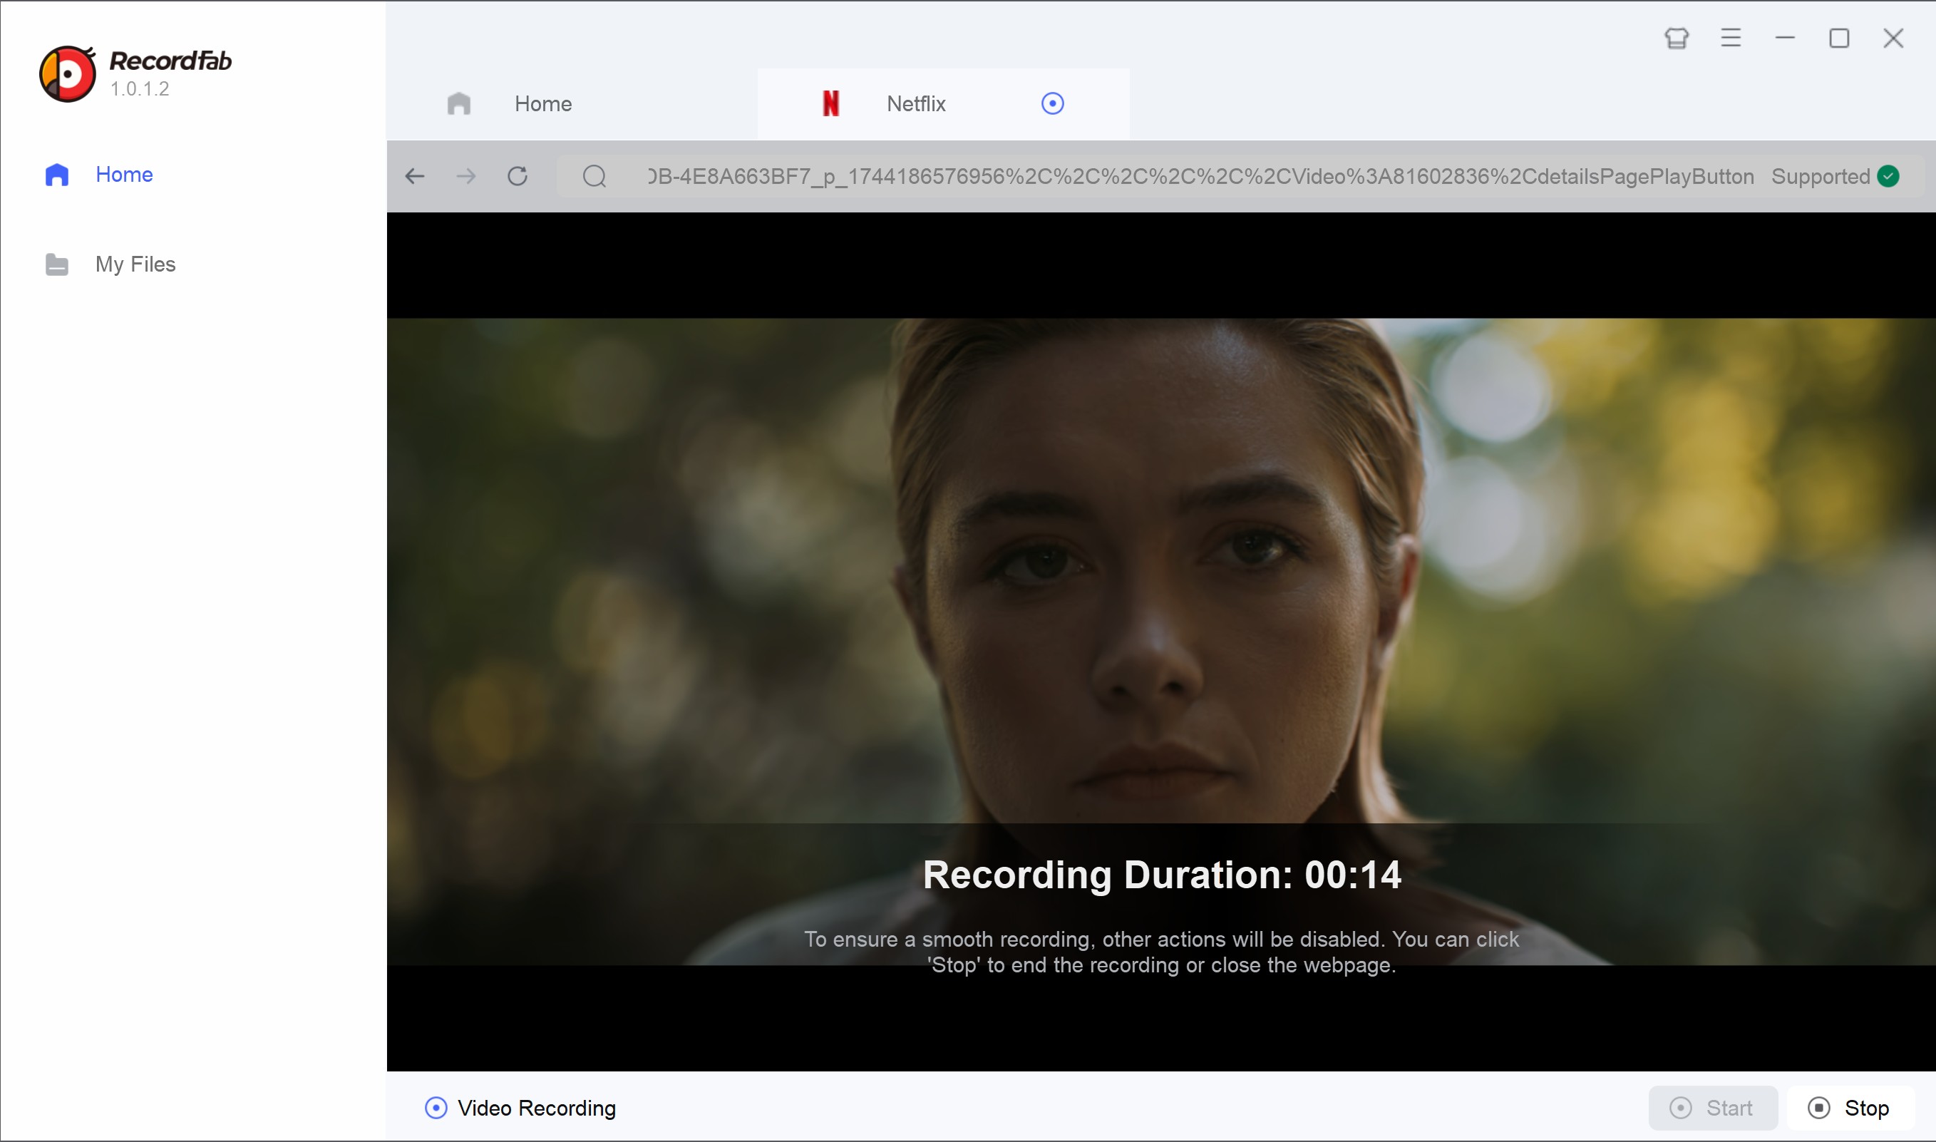
Task: Click the My Files folder icon
Action: coord(57,264)
